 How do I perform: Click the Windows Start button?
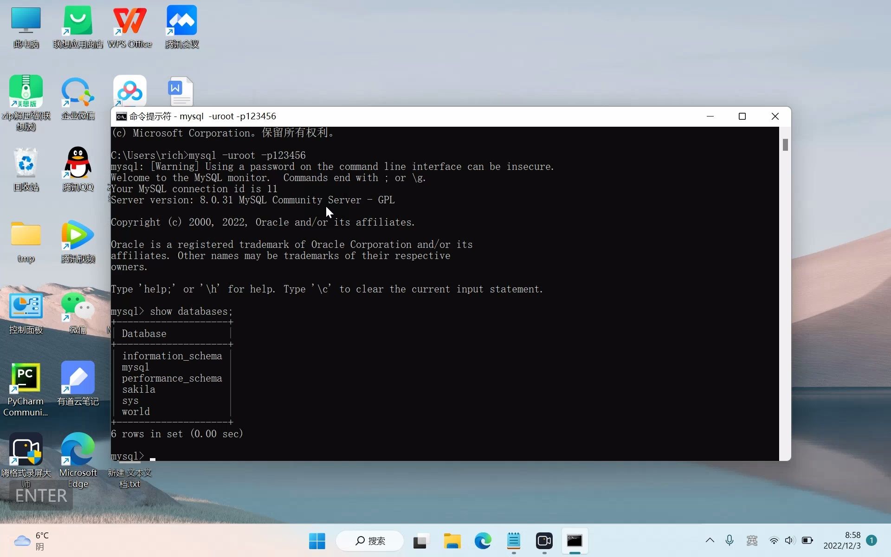point(317,541)
